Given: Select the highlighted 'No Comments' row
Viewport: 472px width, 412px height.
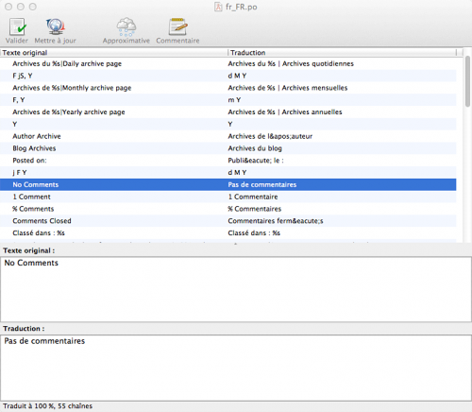Looking at the screenshot, I should coord(228,184).
